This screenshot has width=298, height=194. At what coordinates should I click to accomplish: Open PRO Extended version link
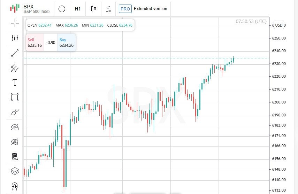click(143, 9)
